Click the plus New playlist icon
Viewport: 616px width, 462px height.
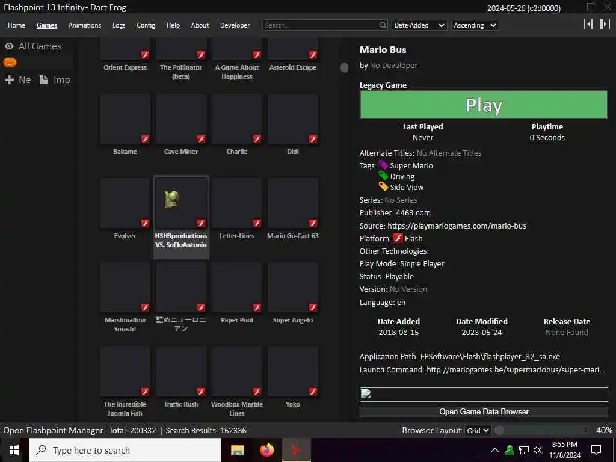coord(10,80)
